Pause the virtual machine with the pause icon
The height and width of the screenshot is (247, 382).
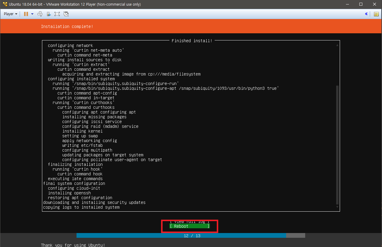click(26, 14)
